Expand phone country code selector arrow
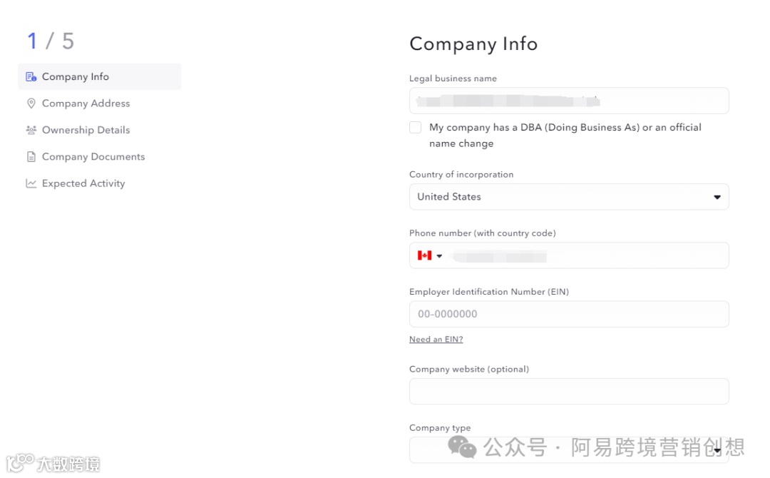 [x=440, y=256]
